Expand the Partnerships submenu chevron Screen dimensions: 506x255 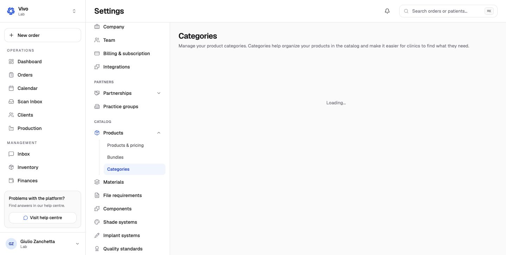coord(159,93)
